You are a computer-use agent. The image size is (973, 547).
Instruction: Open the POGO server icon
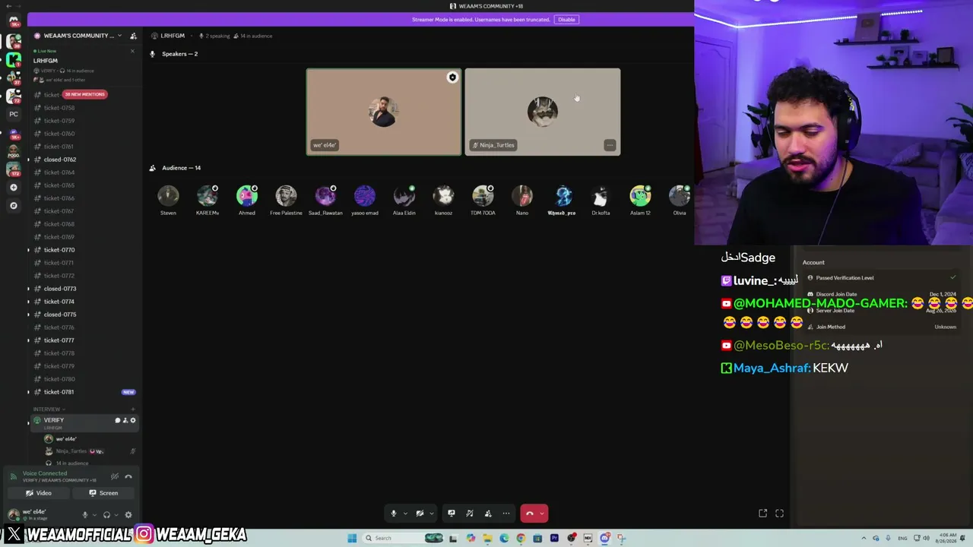tap(13, 151)
